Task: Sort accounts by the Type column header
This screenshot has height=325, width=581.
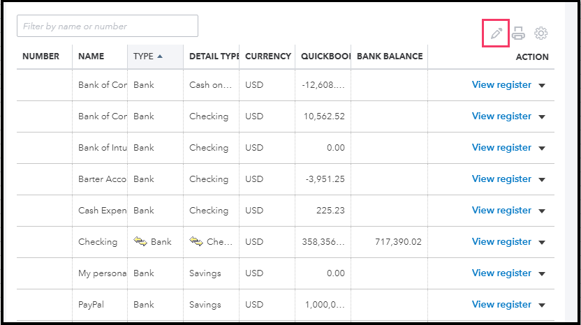Action: [148, 56]
